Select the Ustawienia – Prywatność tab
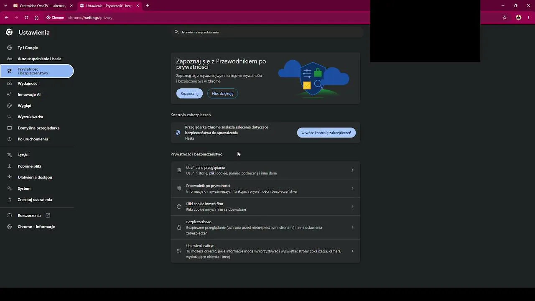 coord(109,6)
